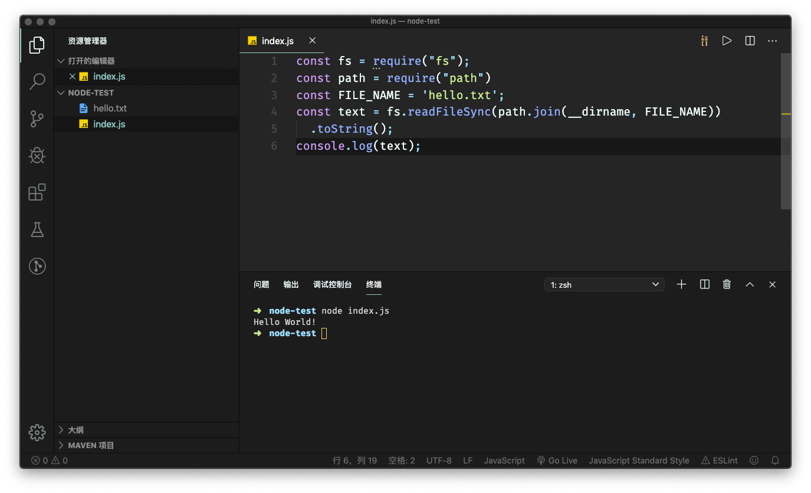Image resolution: width=811 pixels, height=493 pixels.
Task: Select the JavaScript language mode
Action: click(504, 461)
